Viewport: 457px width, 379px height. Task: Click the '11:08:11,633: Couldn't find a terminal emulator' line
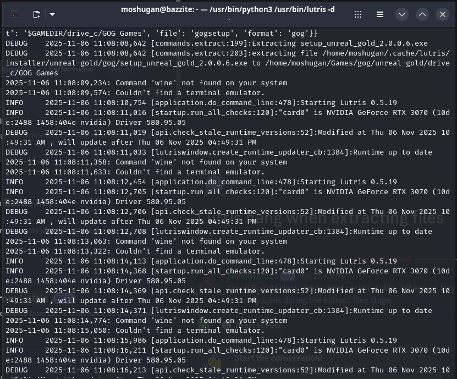[135, 172]
